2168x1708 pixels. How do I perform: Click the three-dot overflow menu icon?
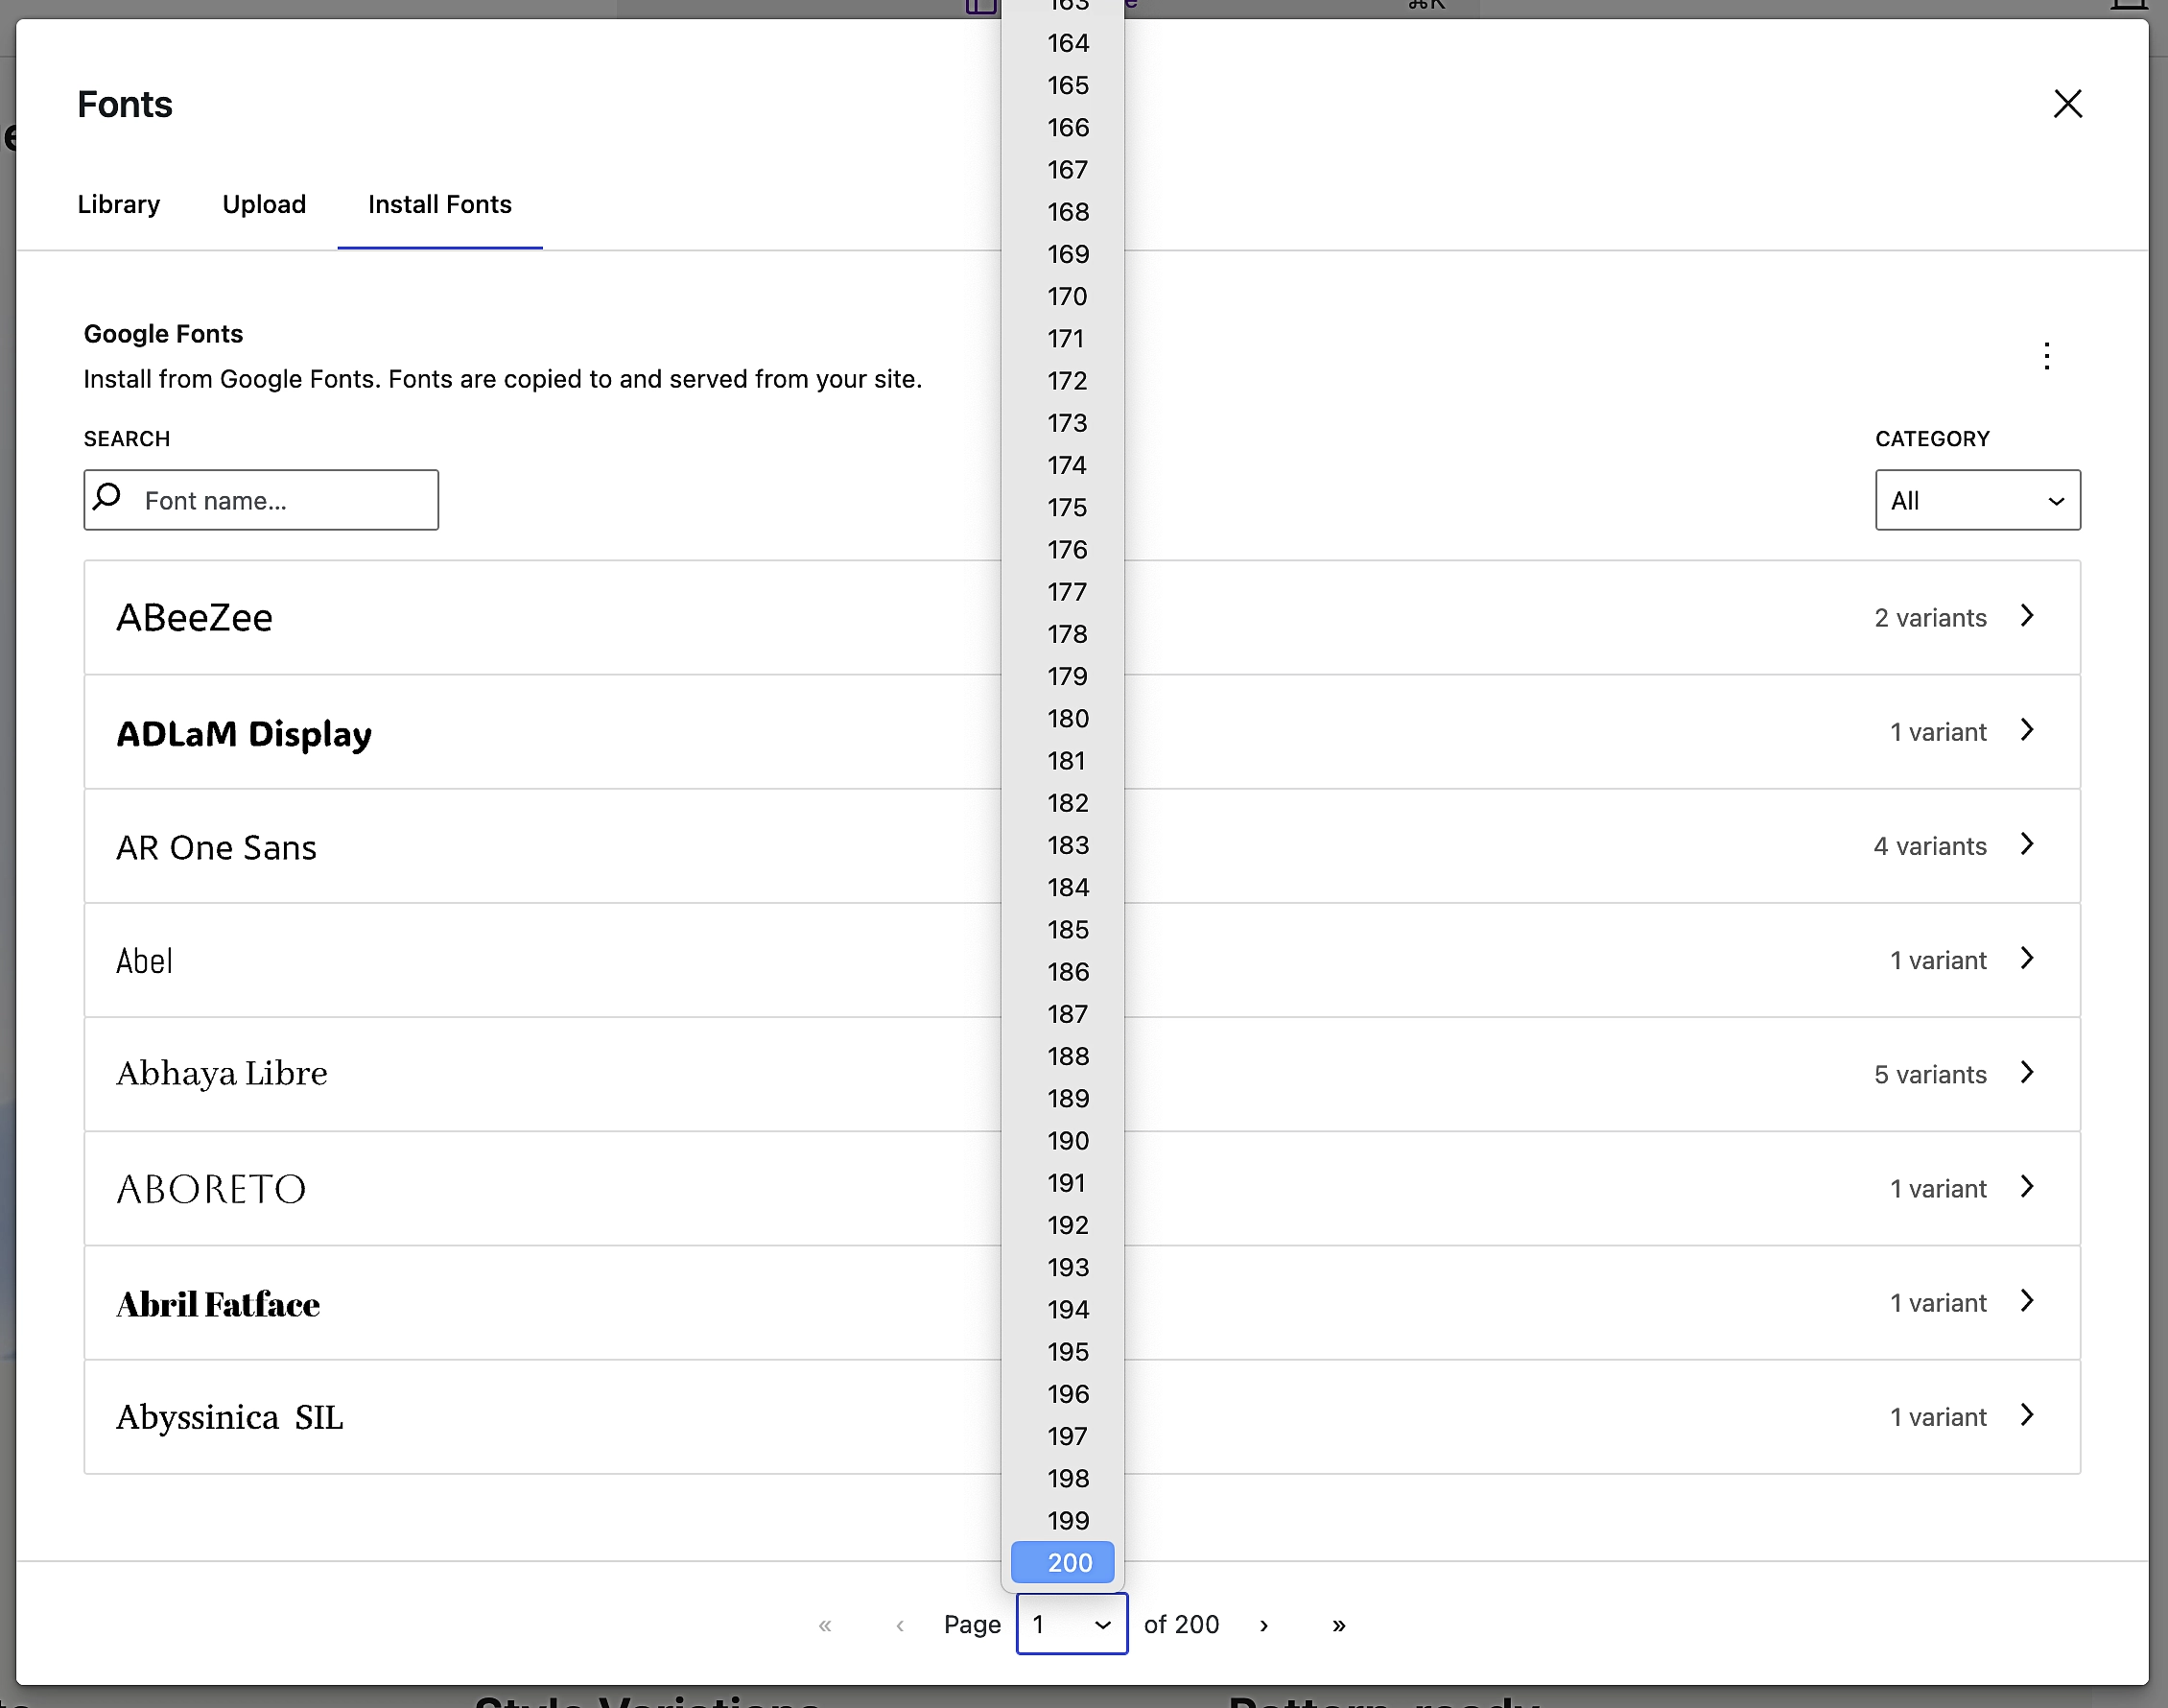point(2046,356)
